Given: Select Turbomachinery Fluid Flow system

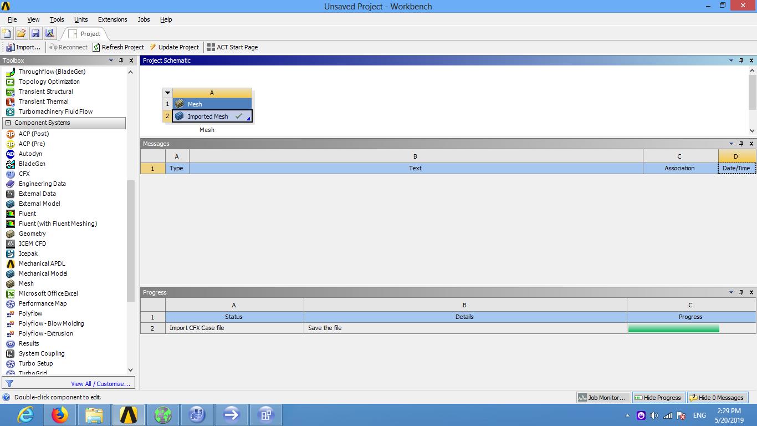Looking at the screenshot, I should click(55, 111).
